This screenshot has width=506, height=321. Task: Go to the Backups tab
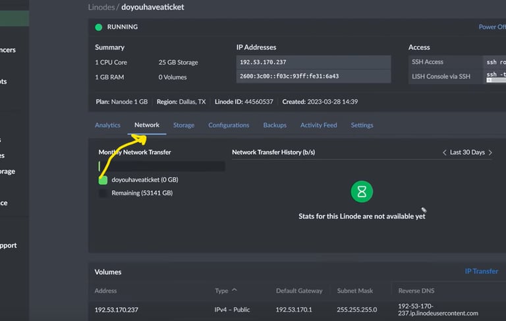click(x=275, y=125)
